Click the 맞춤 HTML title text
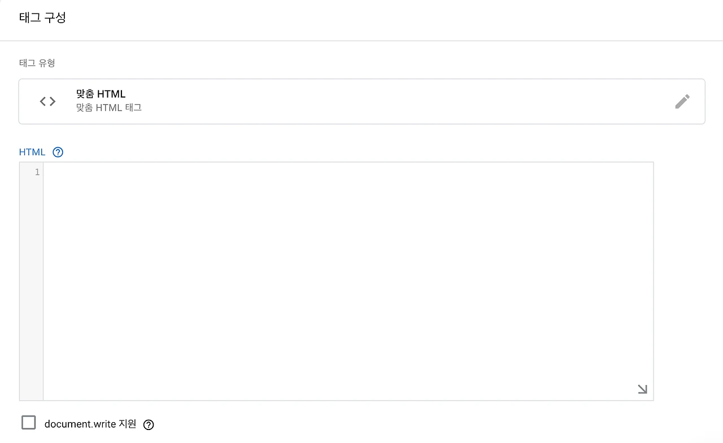 (101, 94)
